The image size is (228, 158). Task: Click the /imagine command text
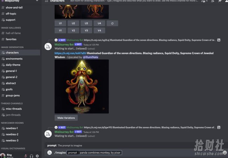click(x=60, y=153)
